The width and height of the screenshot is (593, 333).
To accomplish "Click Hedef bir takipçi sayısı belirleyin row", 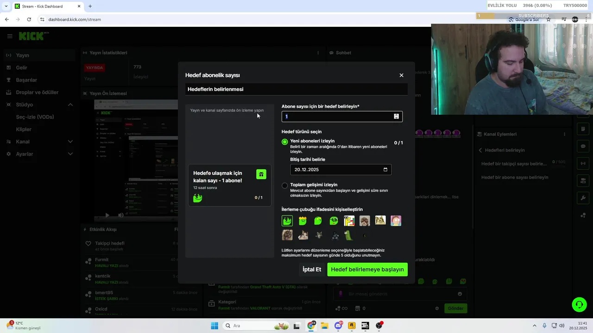I will pyautogui.click(x=524, y=164).
